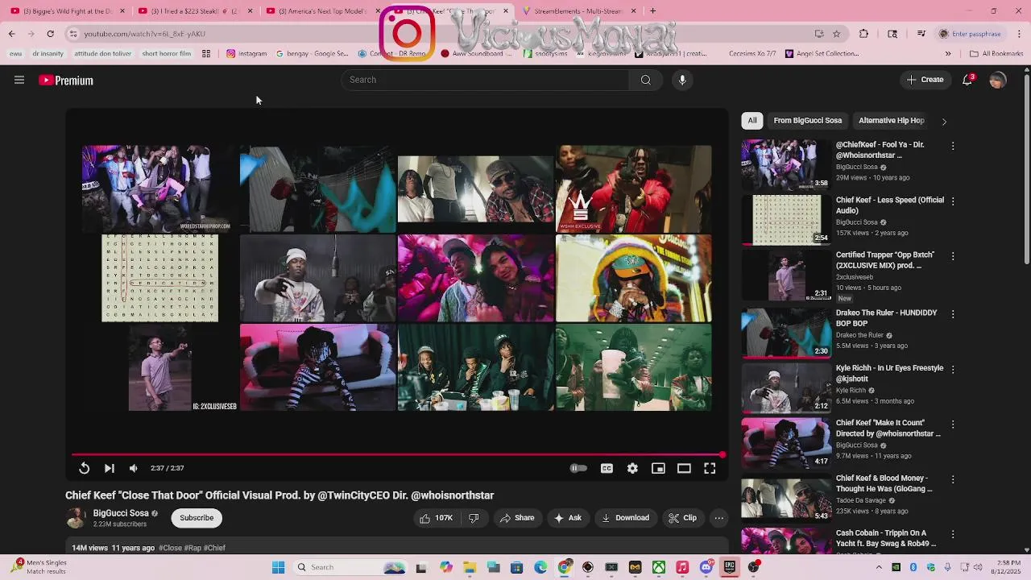Open options for Make It Count video
This screenshot has height=580, width=1031.
point(953,424)
